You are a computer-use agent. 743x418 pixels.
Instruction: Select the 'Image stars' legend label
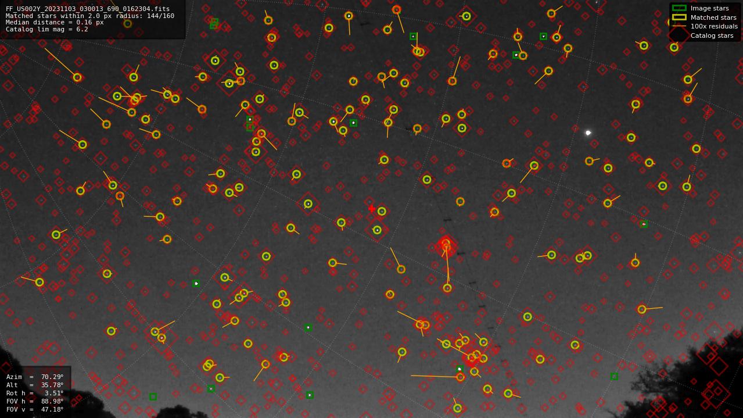pyautogui.click(x=709, y=8)
